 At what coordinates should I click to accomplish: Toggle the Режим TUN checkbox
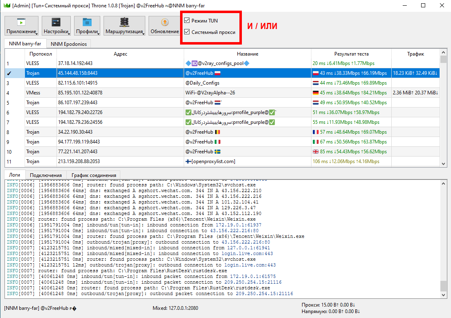pyautogui.click(x=187, y=20)
